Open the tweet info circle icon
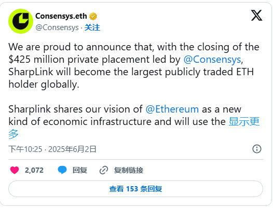273x209 pixels. [257, 149]
